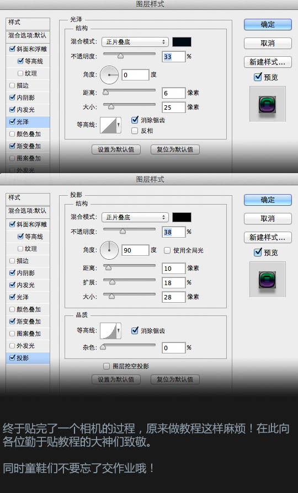This screenshot has width=298, height=493.
Task: Click 设置为默认值 in the 光泽 dialog
Action: (116, 149)
